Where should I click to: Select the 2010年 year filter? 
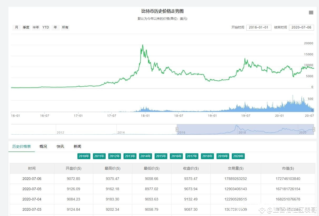coord(84,156)
